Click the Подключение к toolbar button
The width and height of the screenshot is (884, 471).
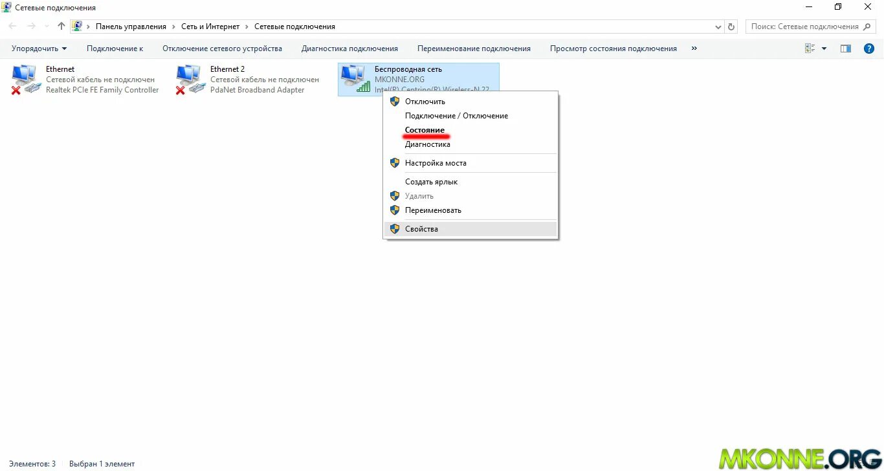(x=115, y=49)
